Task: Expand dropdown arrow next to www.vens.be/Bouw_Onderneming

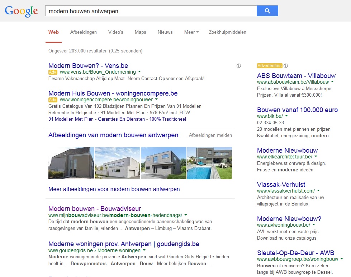Action: (x=139, y=72)
